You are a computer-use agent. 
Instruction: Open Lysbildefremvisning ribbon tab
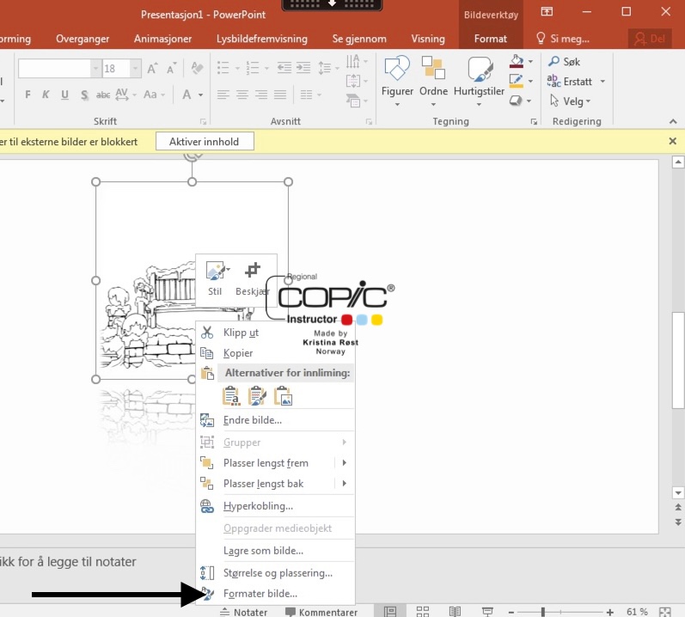coord(262,39)
